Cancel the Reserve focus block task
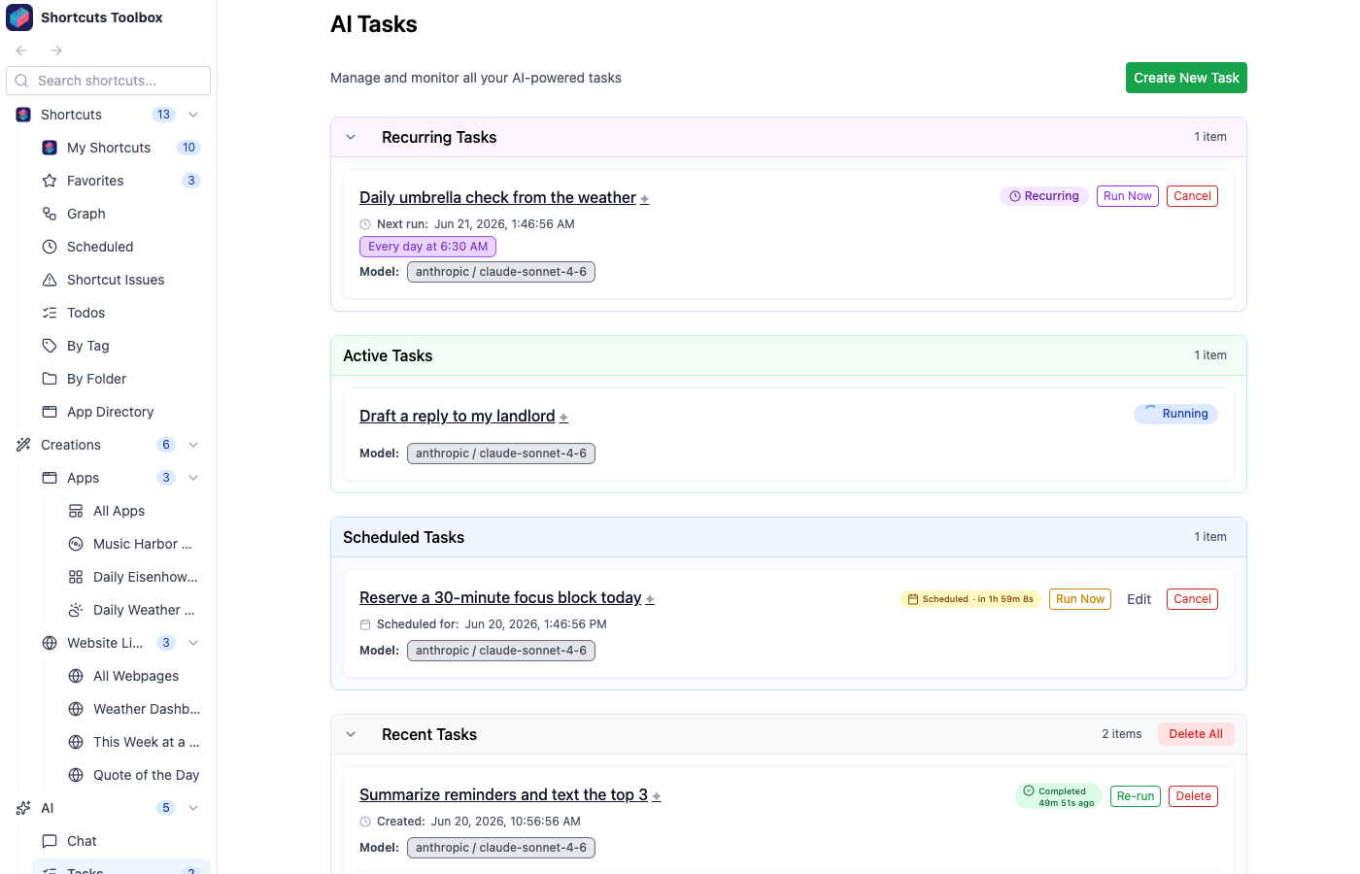This screenshot has height=874, width=1360. pos(1192,599)
